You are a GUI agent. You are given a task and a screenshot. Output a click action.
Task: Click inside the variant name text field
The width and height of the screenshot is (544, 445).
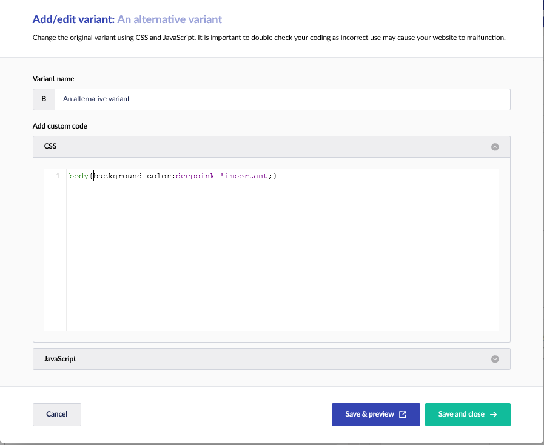tap(243, 99)
